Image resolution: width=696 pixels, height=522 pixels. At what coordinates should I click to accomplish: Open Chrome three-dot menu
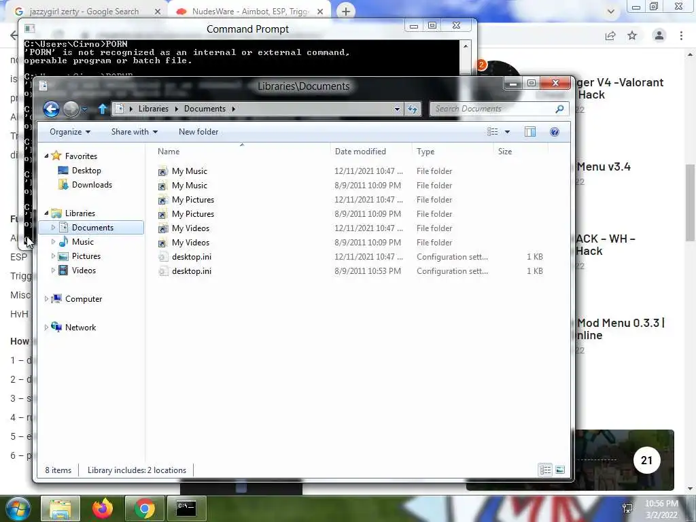point(681,35)
